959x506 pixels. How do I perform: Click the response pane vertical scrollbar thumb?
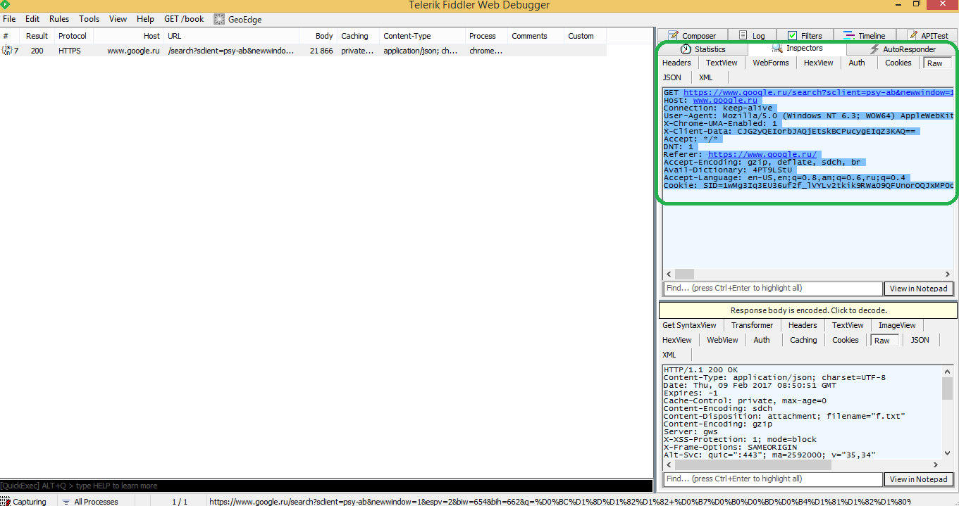click(947, 388)
